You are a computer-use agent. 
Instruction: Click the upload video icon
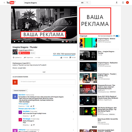coord(117,3)
